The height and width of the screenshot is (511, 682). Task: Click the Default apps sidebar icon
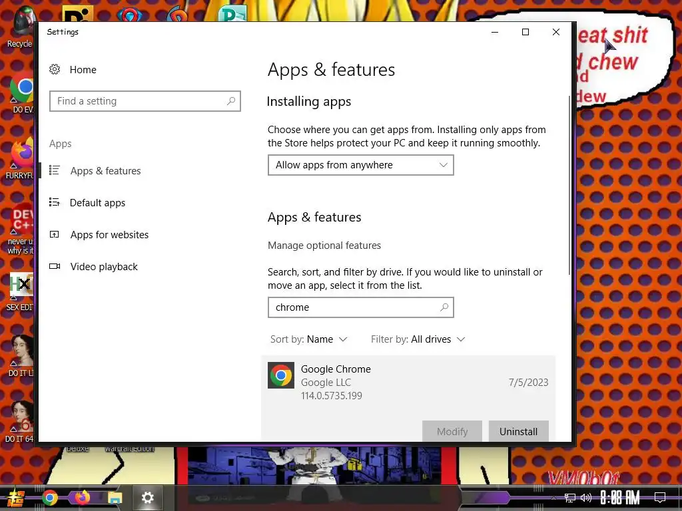[x=55, y=202]
